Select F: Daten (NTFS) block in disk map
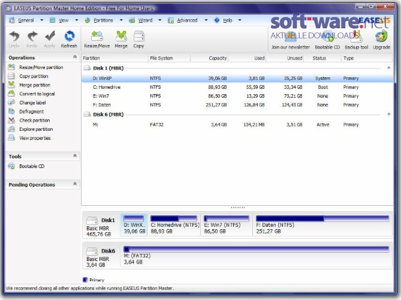This screenshot has height=300, width=401. coord(322,225)
